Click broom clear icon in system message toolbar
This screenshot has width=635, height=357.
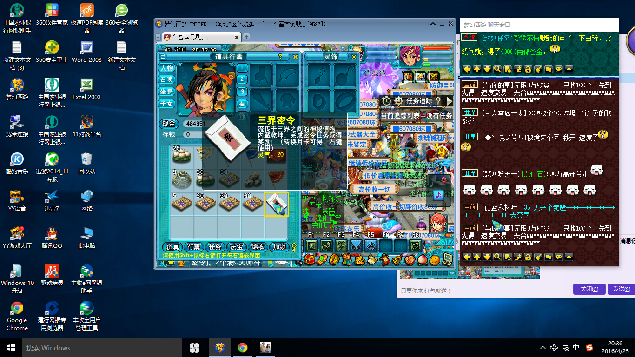pos(538,69)
